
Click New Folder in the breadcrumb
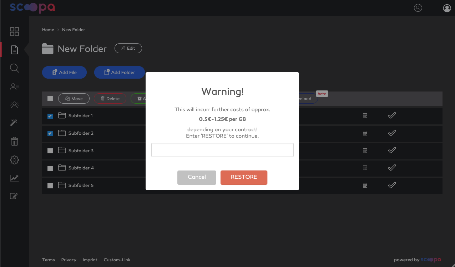click(x=74, y=30)
